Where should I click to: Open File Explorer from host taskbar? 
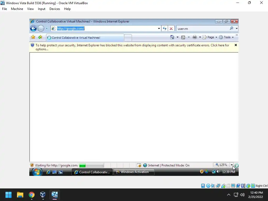[20, 195]
